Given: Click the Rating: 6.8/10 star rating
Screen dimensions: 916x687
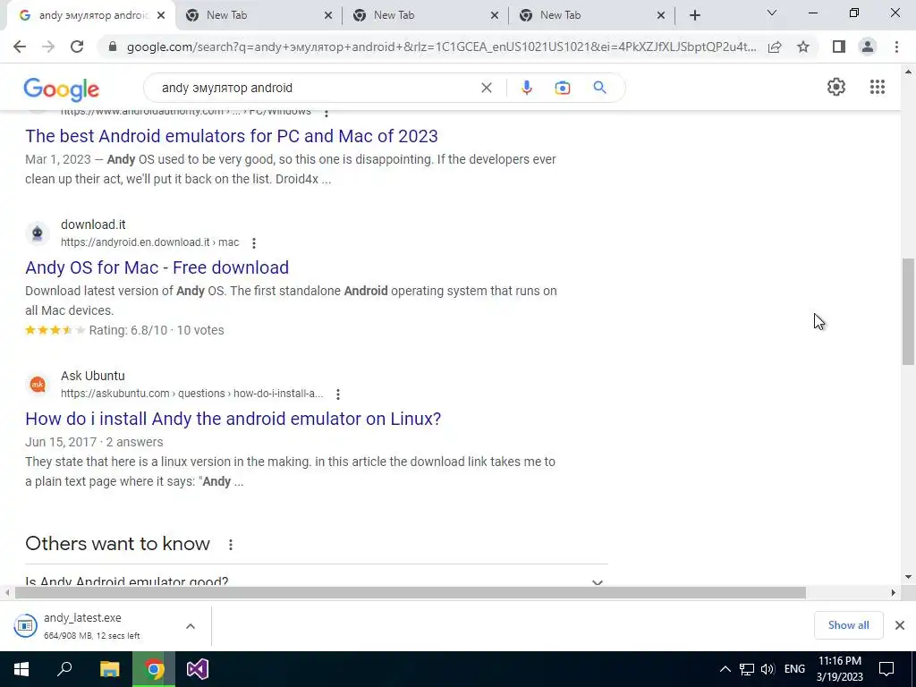Looking at the screenshot, I should click(x=124, y=331).
